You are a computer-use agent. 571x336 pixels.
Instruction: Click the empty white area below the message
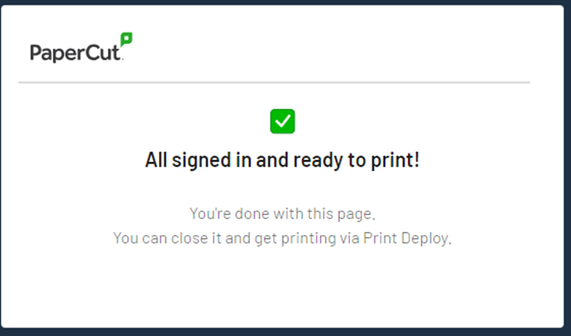pyautogui.click(x=283, y=288)
